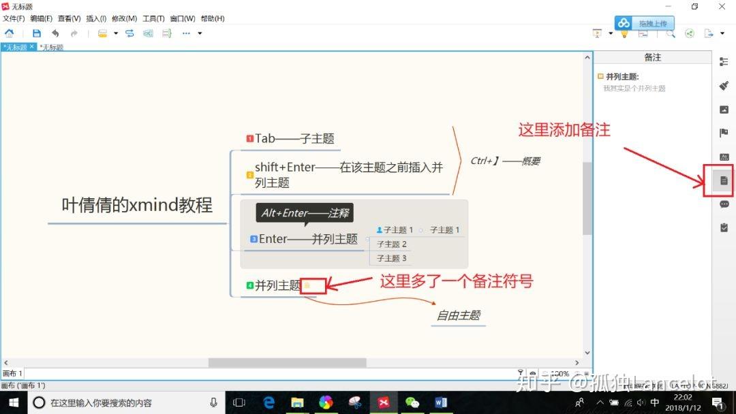Open the dropdown arrow beside the three dots
This screenshot has height=414, width=736.
(x=200, y=33)
